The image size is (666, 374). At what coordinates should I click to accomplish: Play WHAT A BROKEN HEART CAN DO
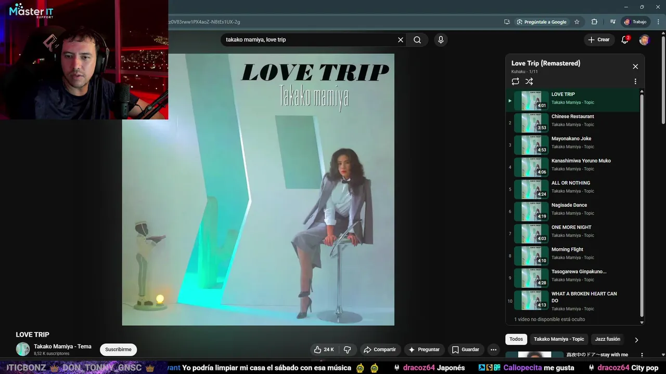click(572, 301)
